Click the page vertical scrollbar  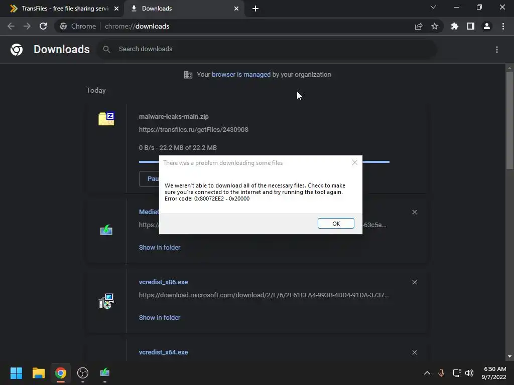point(509,120)
